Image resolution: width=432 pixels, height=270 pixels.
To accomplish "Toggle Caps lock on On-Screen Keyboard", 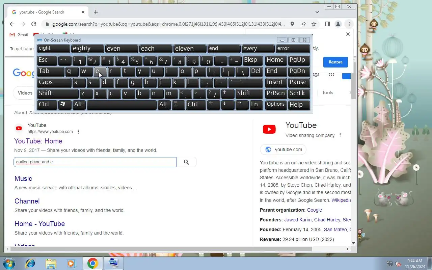I will pos(54,82).
